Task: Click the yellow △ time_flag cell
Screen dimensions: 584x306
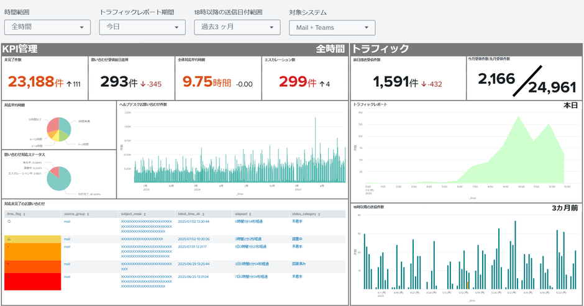Action: [x=31, y=239]
